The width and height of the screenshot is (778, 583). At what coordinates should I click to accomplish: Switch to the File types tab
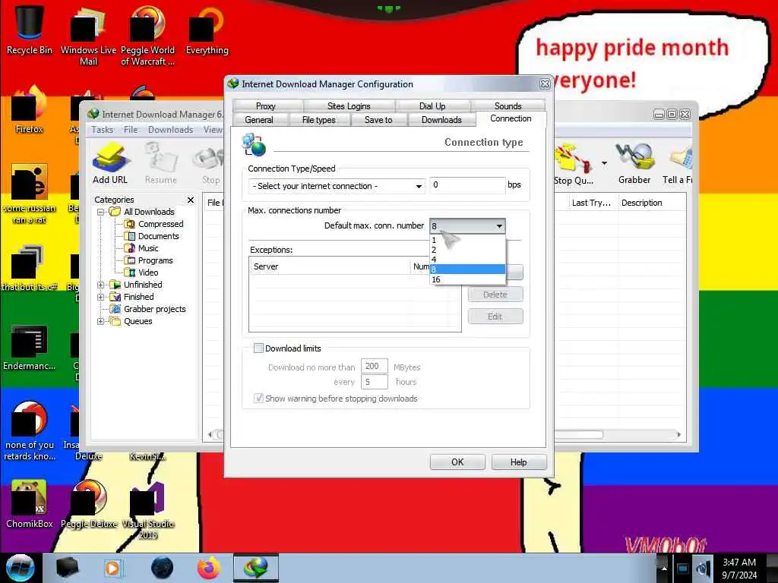tap(319, 119)
